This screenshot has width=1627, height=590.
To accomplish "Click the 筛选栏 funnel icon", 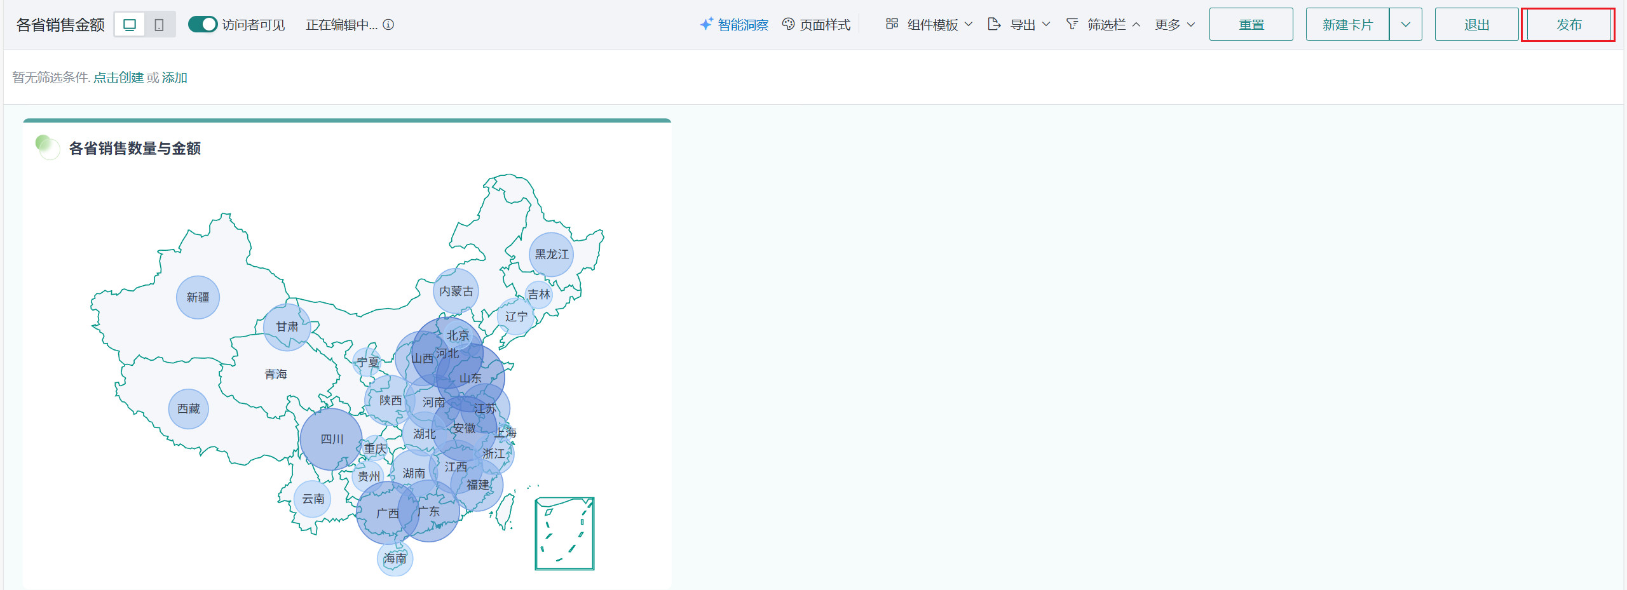I will click(1072, 24).
